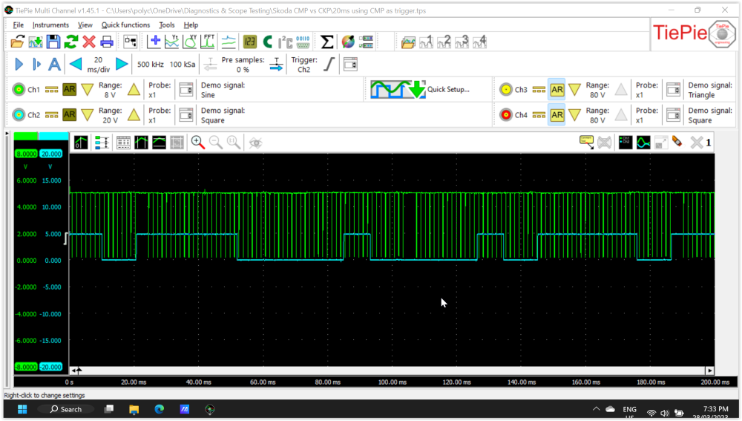742x421 pixels.
Task: Create an FFT spectrum graph
Action: 208,42
